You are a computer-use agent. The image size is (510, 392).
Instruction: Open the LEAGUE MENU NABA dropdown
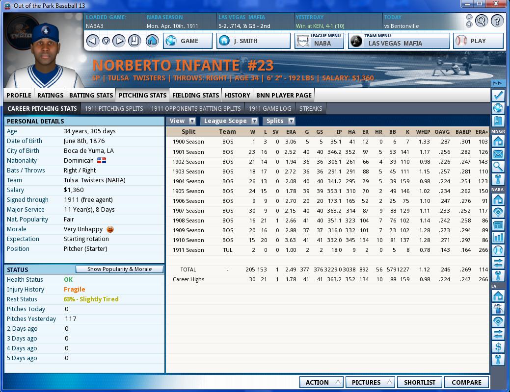[319, 41]
